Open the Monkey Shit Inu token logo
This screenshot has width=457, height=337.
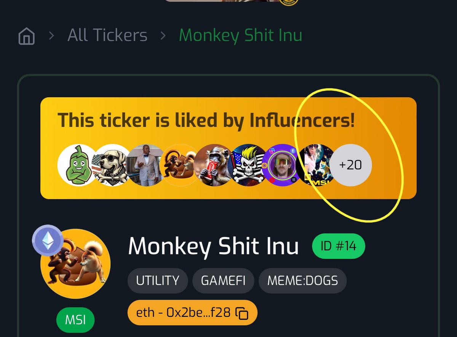(75, 264)
